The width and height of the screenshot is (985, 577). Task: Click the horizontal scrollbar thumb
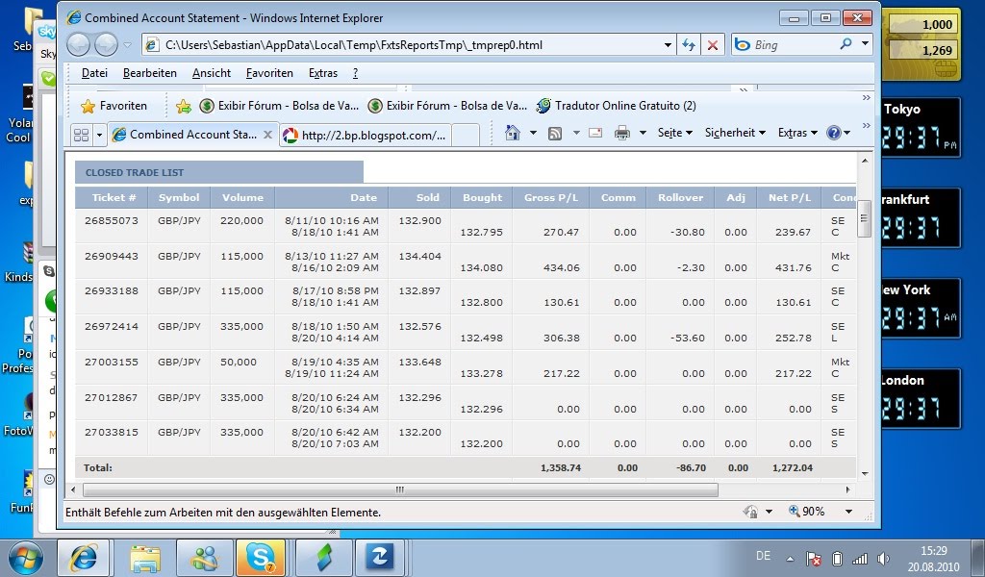tap(400, 489)
